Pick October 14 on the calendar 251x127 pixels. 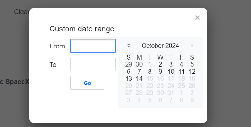click(x=139, y=79)
